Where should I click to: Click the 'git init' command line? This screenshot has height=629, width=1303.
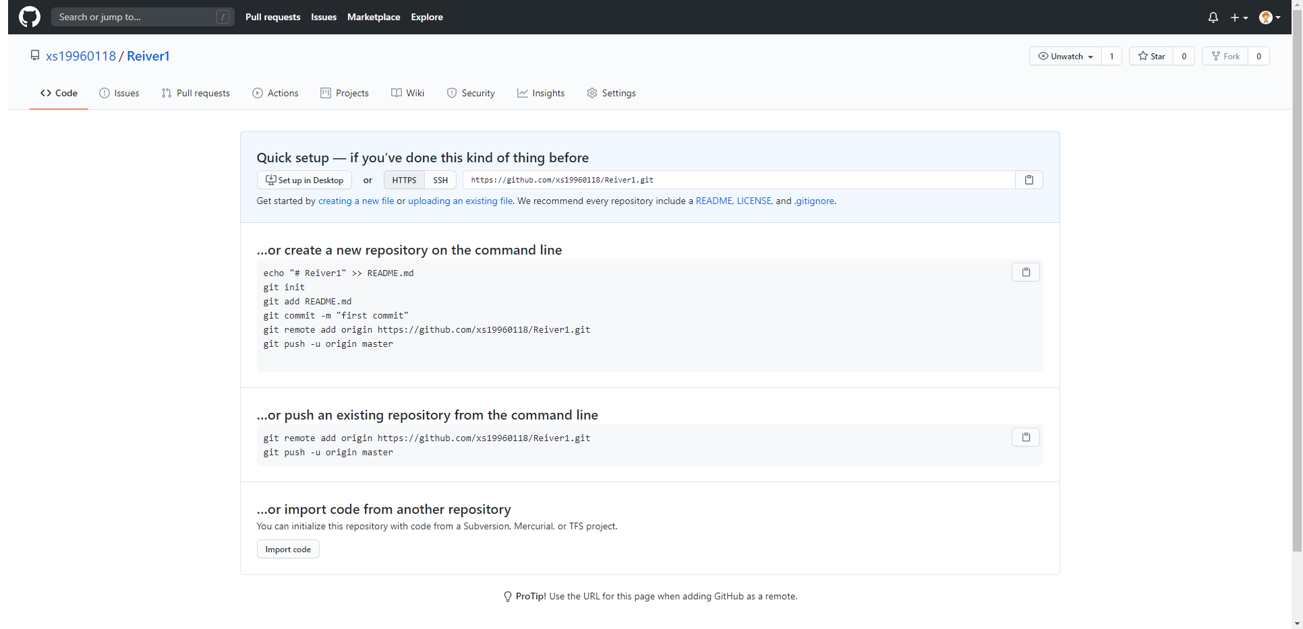point(284,287)
